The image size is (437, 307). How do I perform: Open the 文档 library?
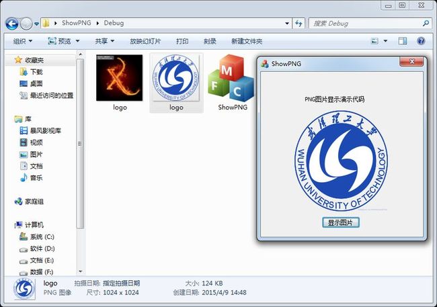pos(36,166)
